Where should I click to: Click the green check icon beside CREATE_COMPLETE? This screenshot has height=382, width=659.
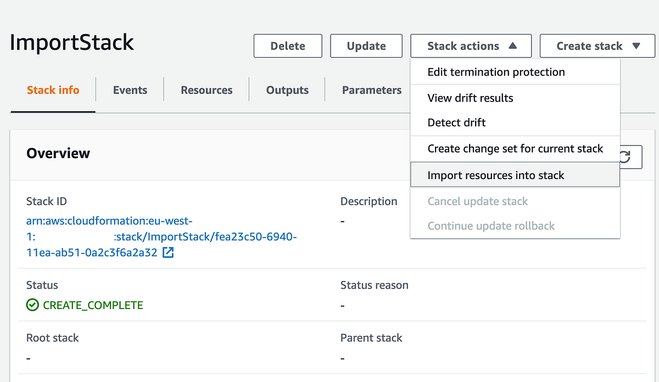32,305
